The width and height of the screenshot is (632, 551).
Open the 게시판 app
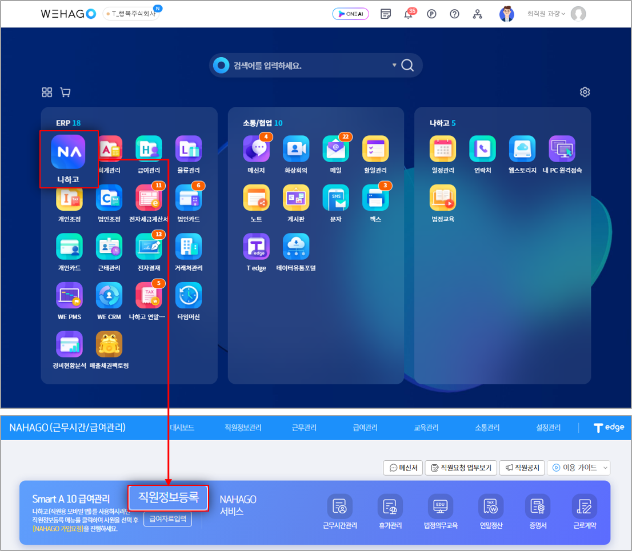296,198
